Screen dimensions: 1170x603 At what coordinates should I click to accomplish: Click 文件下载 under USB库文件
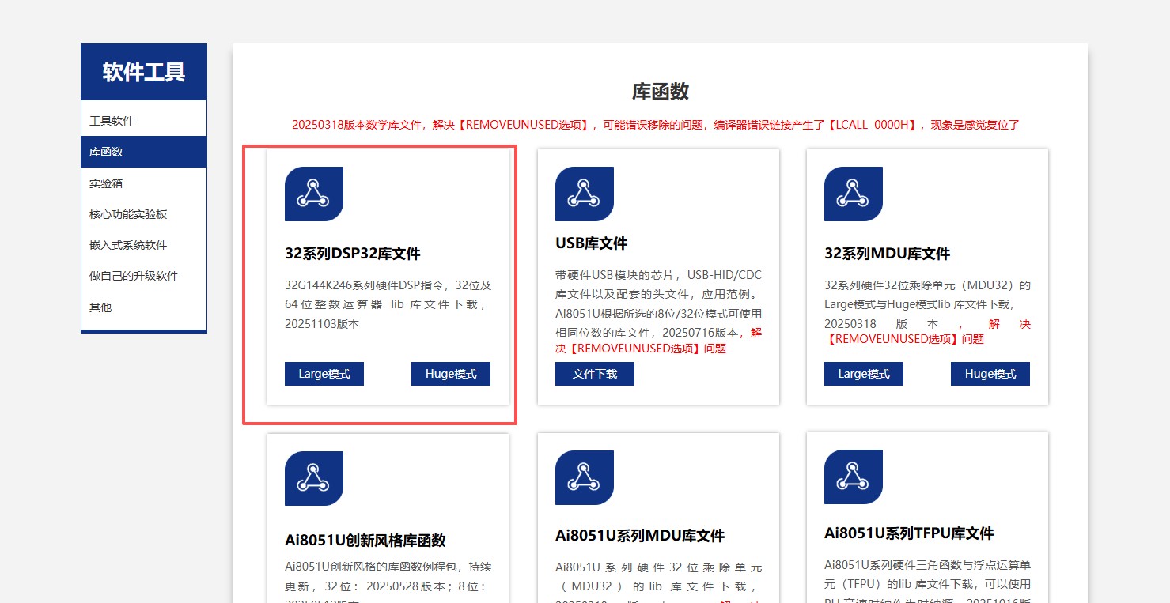click(594, 374)
